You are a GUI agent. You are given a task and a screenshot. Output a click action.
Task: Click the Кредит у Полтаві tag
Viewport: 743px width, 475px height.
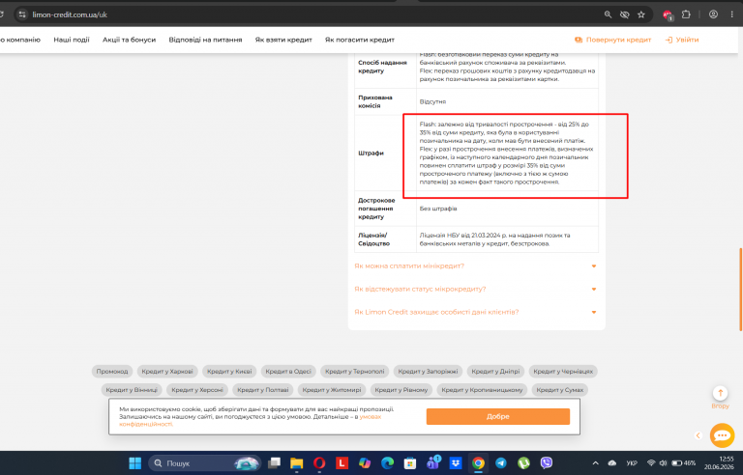(x=262, y=390)
